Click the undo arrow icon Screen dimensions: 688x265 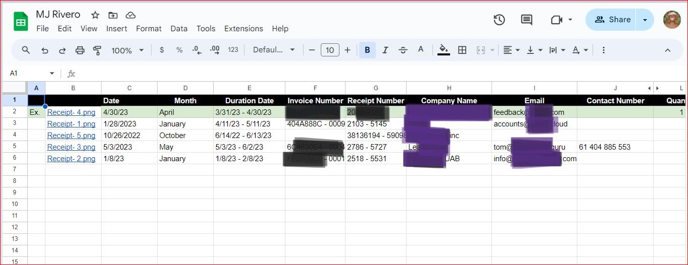(x=45, y=50)
